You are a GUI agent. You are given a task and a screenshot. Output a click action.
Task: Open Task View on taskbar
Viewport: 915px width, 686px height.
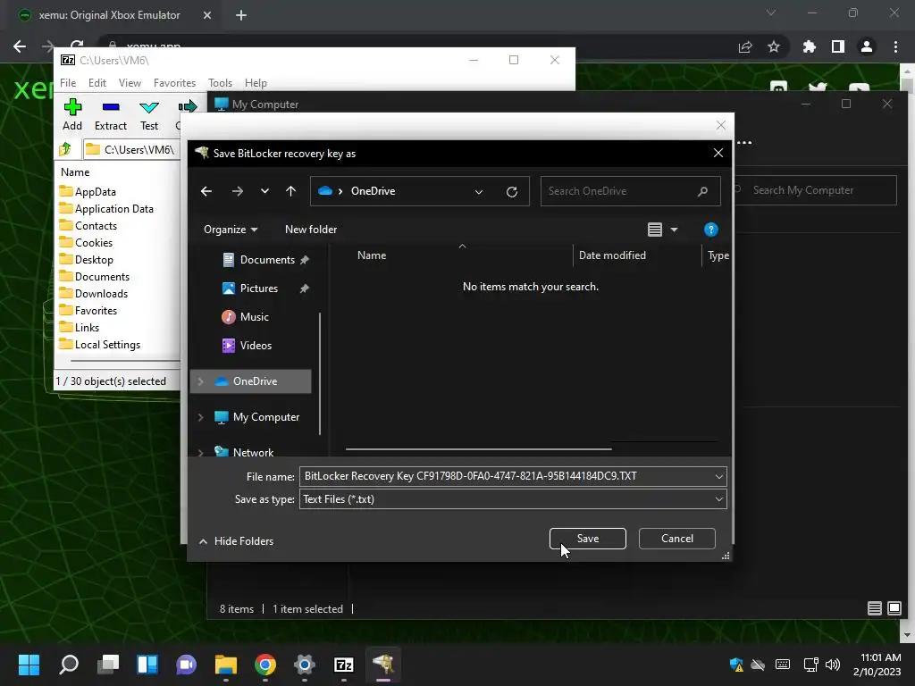pos(108,665)
